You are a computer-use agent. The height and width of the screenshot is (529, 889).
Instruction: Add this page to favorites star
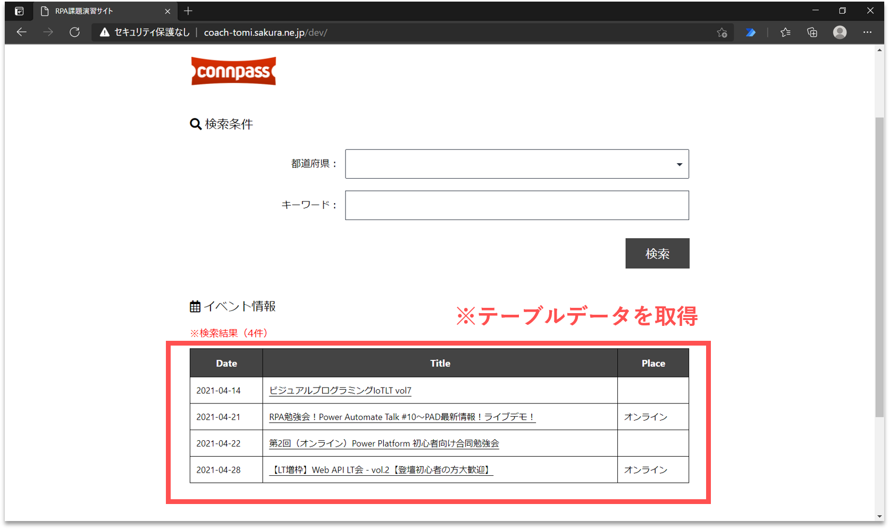click(722, 32)
